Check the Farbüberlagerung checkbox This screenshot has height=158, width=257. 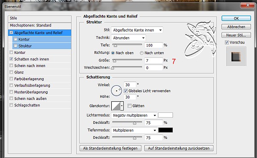point(11,79)
